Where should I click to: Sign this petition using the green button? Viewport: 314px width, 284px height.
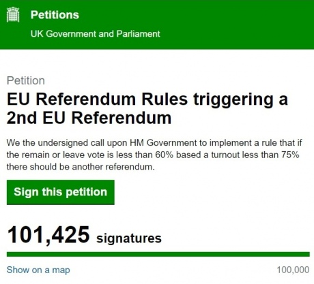(x=61, y=192)
